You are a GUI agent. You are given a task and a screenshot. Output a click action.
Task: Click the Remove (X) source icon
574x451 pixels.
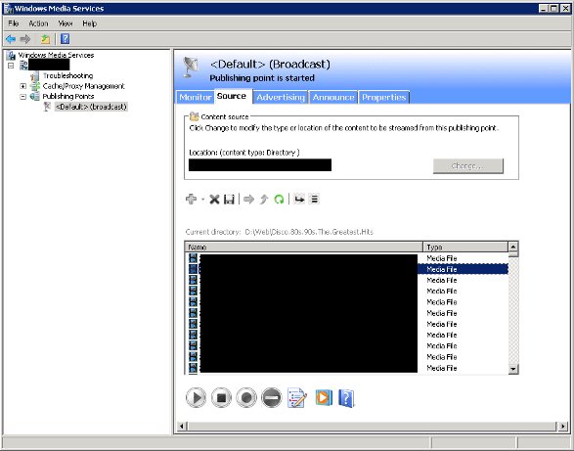click(x=214, y=200)
